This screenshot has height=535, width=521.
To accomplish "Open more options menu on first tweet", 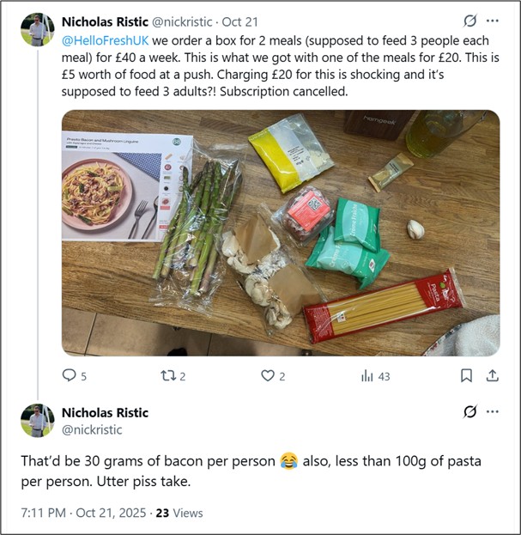I will pyautogui.click(x=493, y=21).
